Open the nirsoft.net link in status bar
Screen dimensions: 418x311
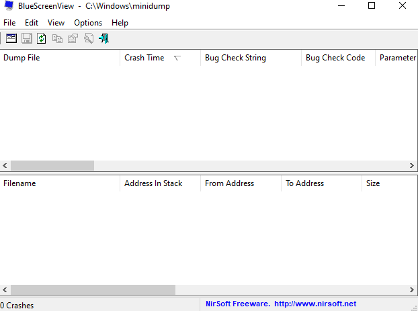coord(315,304)
